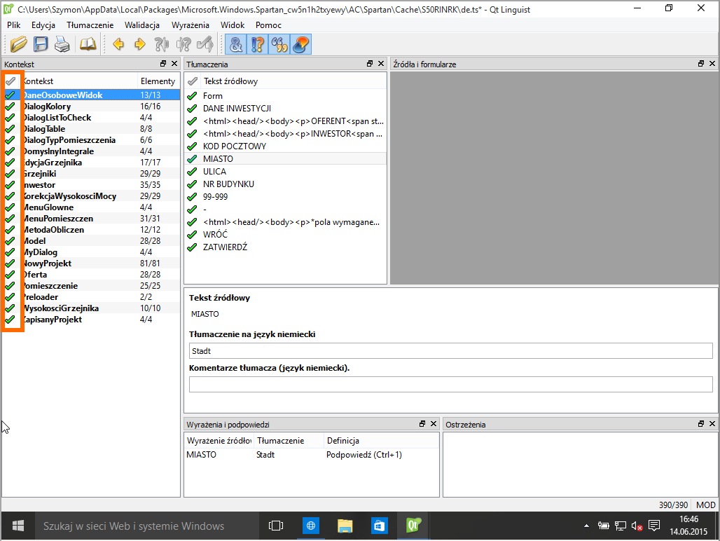Toggle done status of DANE INWESTYCJI
720x541 pixels.
(192, 109)
